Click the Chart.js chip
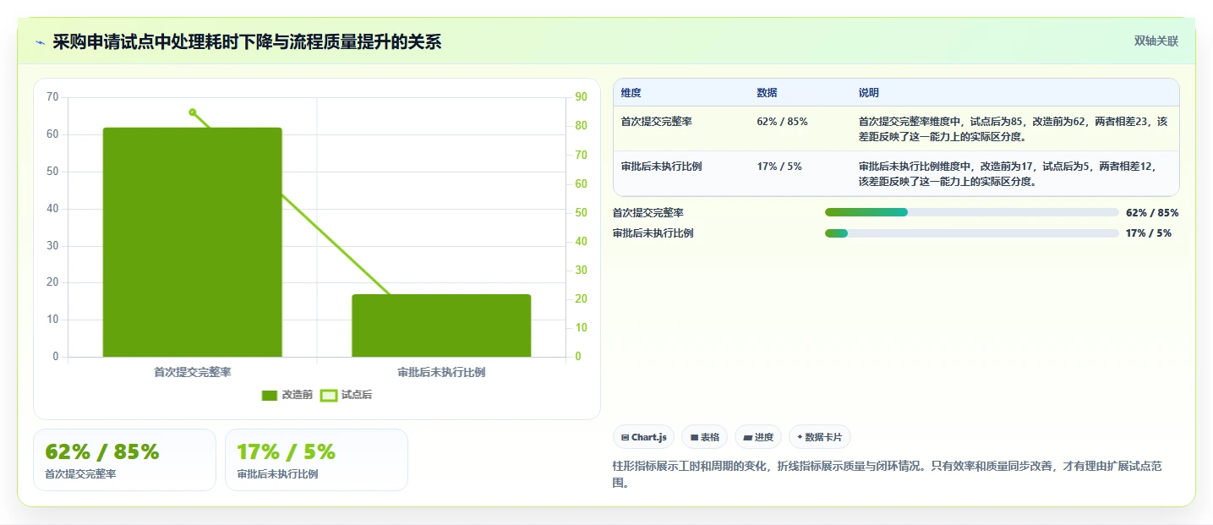 click(x=643, y=437)
